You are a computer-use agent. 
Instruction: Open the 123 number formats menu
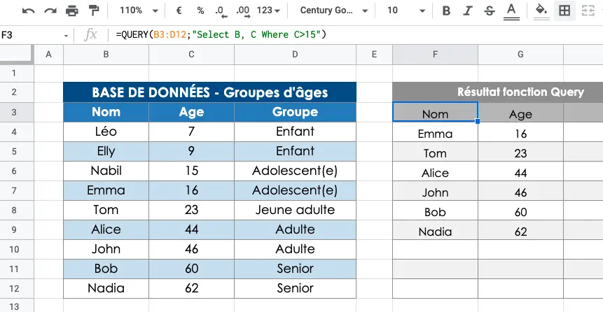click(x=268, y=10)
